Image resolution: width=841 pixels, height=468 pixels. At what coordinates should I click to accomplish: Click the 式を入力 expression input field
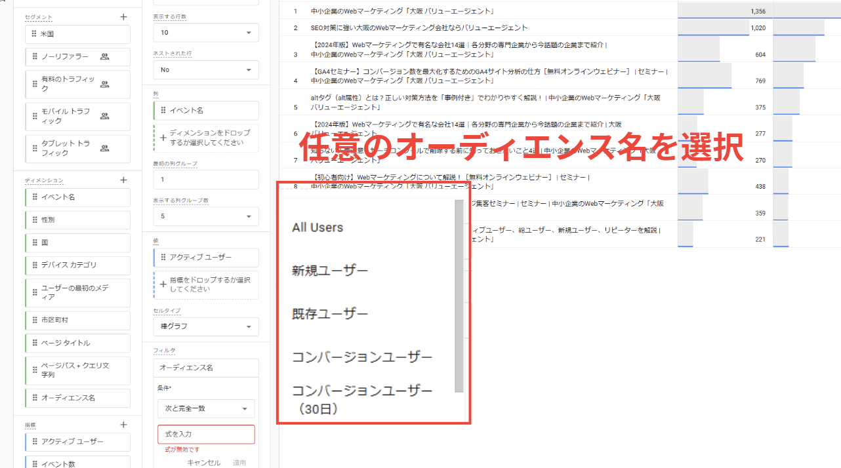coord(206,434)
